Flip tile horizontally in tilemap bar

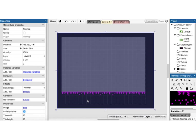coord(174,84)
